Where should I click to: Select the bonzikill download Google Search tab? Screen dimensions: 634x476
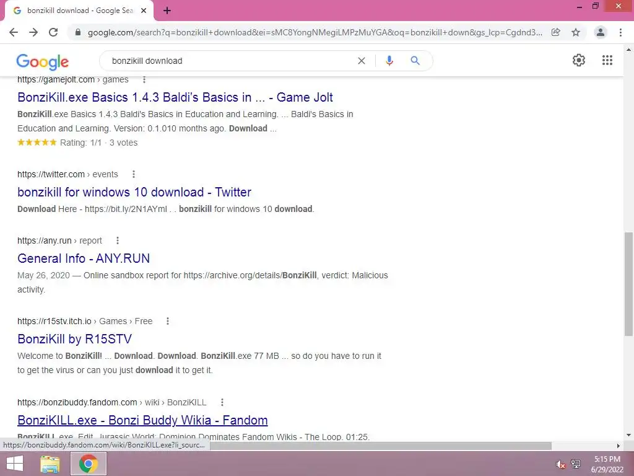point(80,11)
